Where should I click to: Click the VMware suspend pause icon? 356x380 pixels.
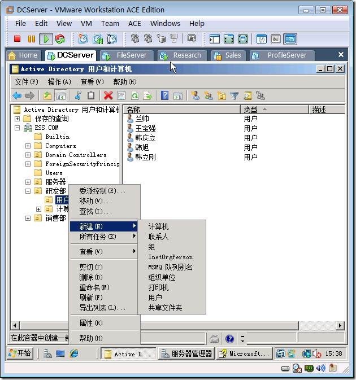click(31, 39)
